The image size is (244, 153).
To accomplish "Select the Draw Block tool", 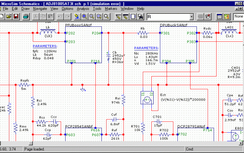I will 133,16.
